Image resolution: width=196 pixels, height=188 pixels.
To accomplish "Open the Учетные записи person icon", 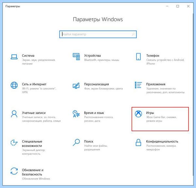I will pyautogui.click(x=14, y=114).
